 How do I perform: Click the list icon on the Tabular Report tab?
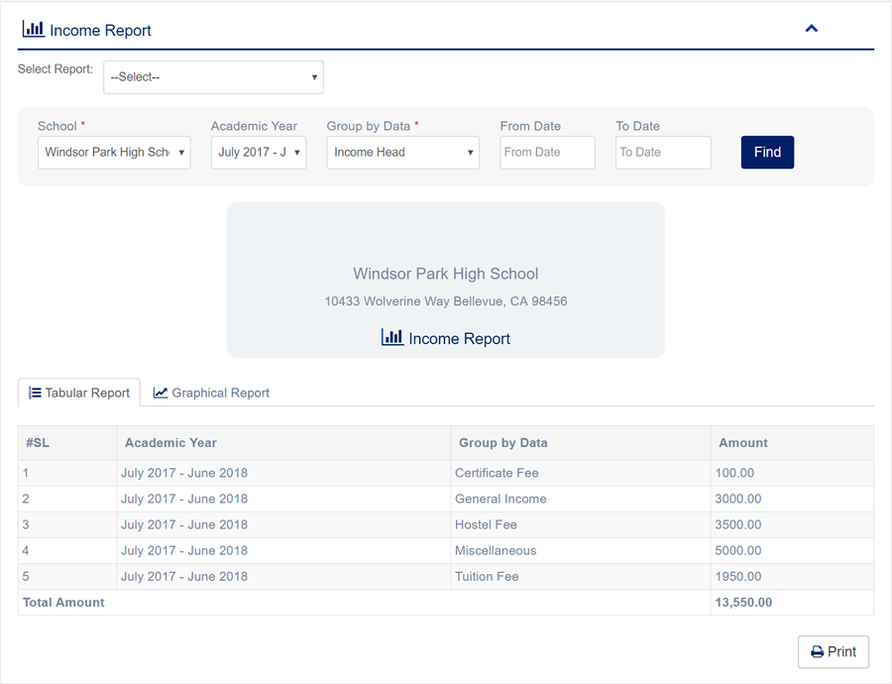35,393
